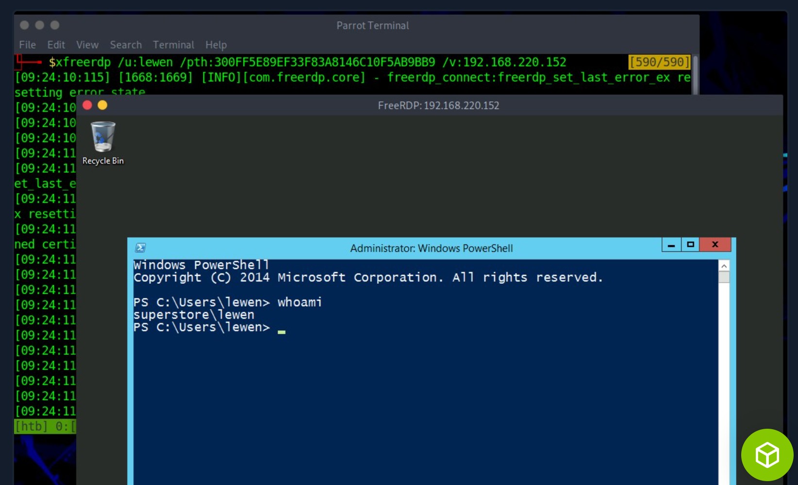Click the PowerShell icon in window title bar

tap(140, 248)
